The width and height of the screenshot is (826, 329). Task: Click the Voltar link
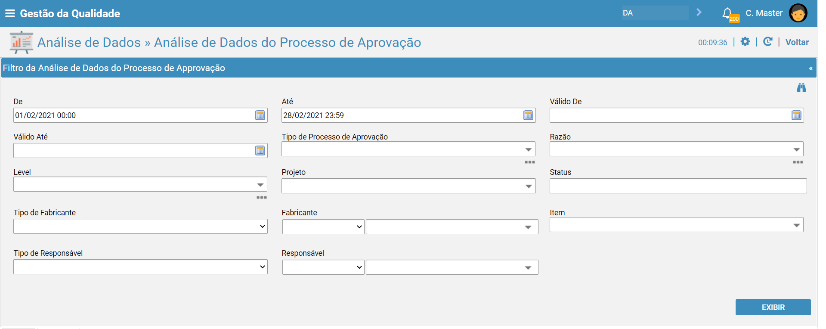click(797, 42)
